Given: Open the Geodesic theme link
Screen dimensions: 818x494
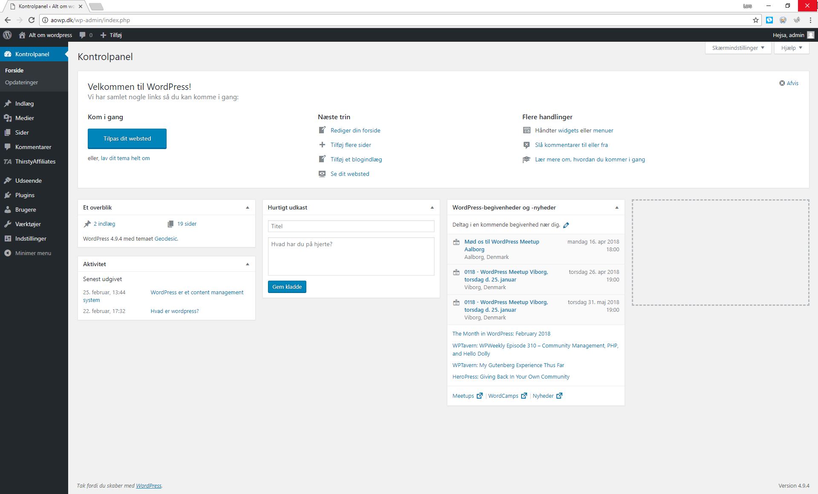Looking at the screenshot, I should tap(166, 238).
